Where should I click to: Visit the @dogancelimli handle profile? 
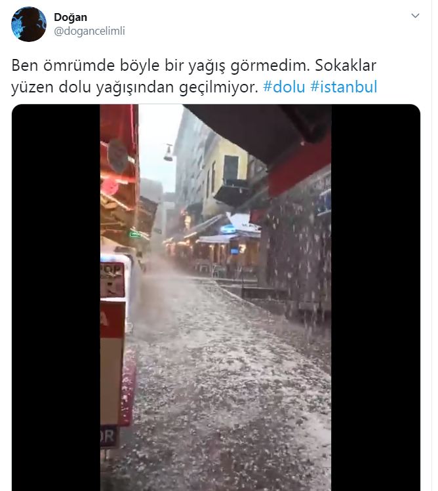89,31
